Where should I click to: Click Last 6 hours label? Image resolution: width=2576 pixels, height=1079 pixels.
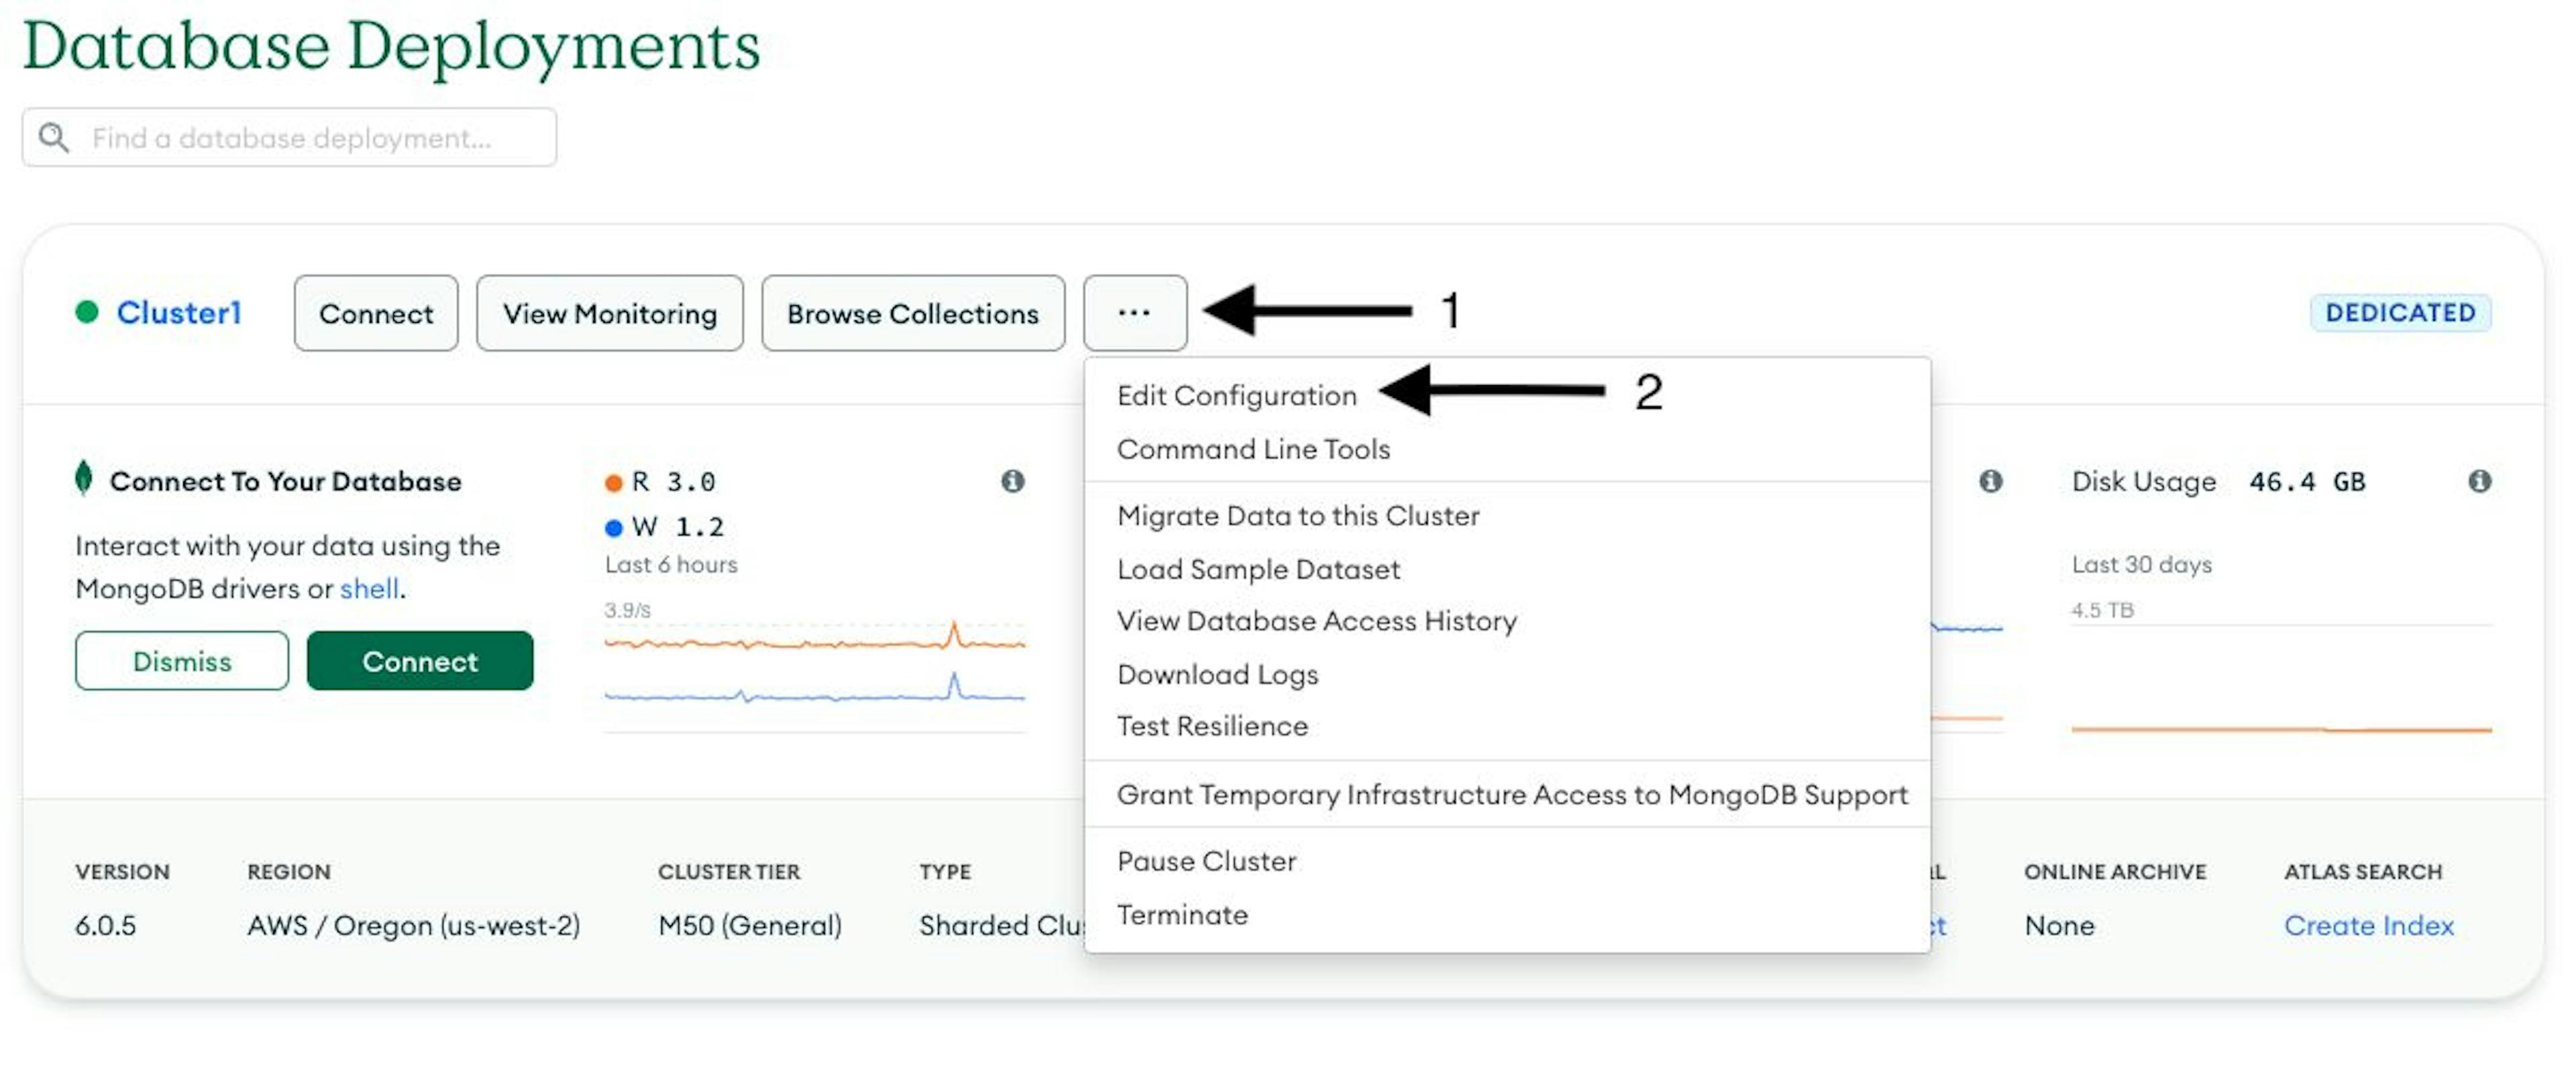point(671,564)
